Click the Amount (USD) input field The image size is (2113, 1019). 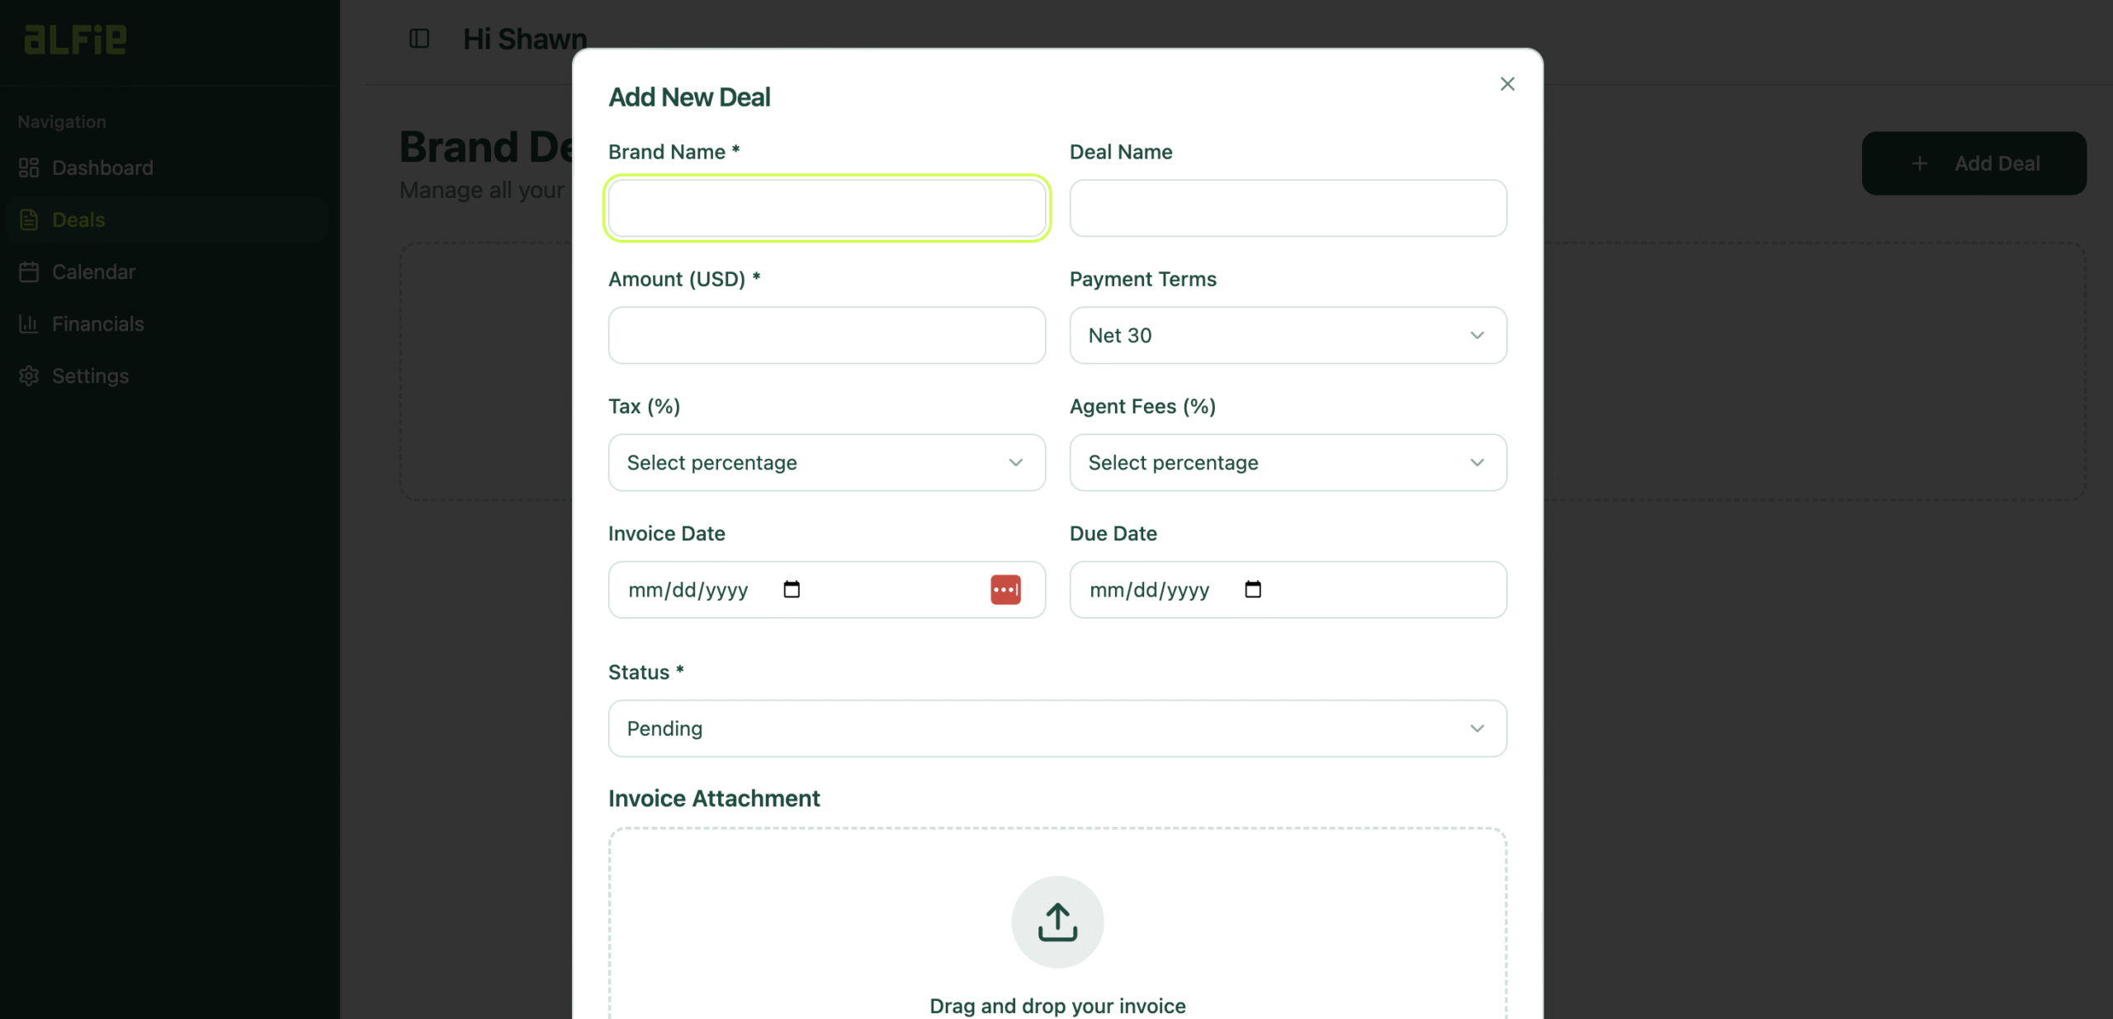coord(826,335)
